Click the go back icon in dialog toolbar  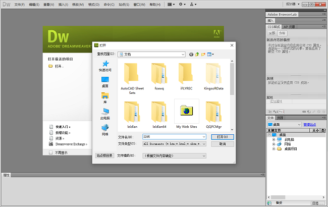pyautogui.click(x=191, y=54)
